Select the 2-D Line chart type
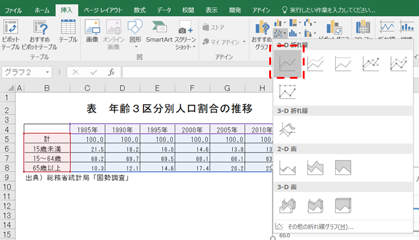This screenshot has height=240, width=419. 287,64
